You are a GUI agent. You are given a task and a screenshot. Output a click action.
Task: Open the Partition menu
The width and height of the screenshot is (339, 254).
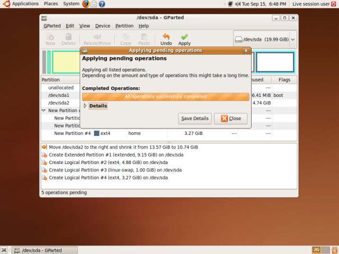[x=124, y=26]
